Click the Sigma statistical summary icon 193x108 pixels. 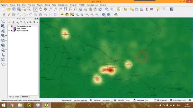[147, 9]
